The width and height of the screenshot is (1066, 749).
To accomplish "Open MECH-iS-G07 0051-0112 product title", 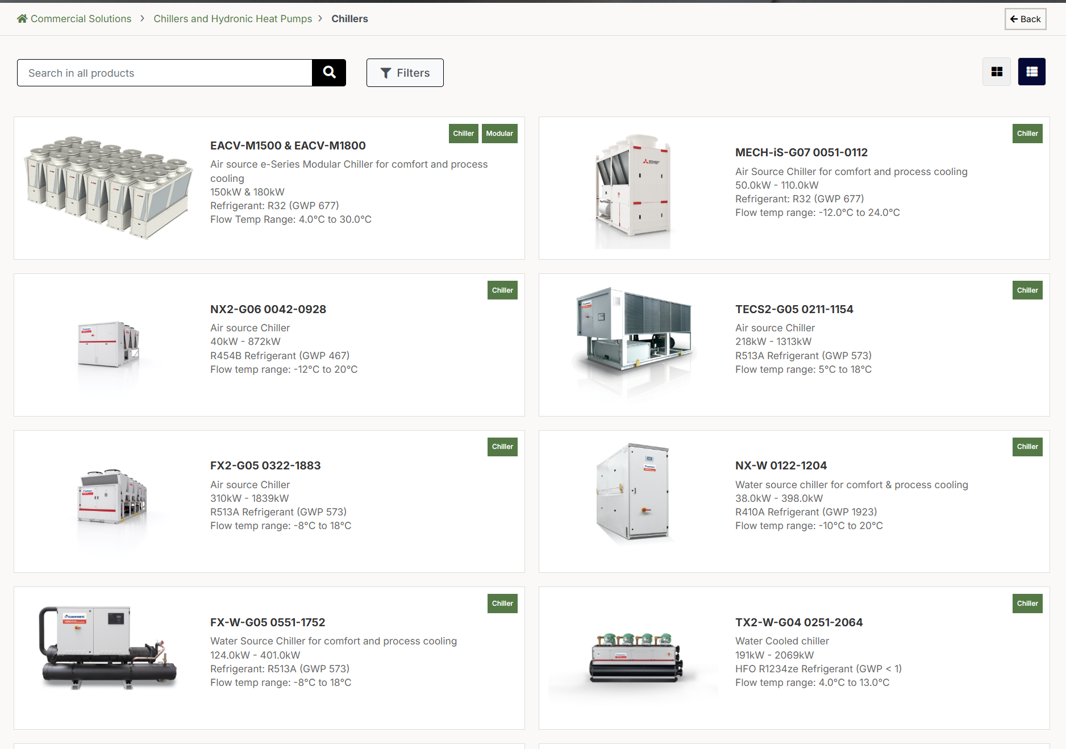I will (801, 152).
